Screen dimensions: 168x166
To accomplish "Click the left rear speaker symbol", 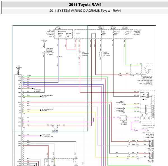I will [x=152, y=155].
